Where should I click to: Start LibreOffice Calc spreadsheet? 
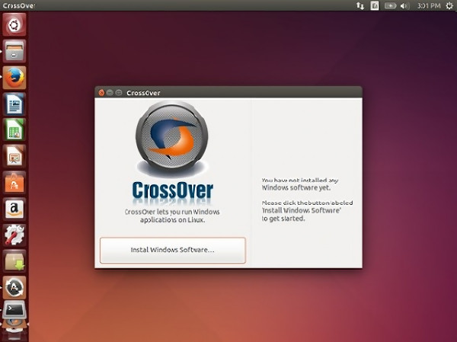[14, 129]
